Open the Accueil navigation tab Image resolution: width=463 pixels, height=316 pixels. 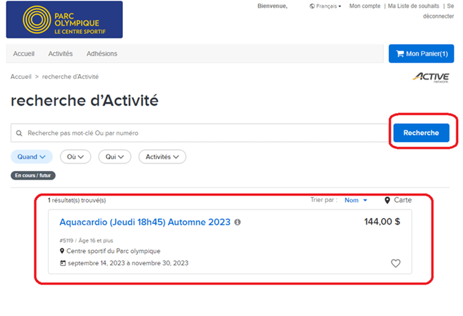pyautogui.click(x=24, y=54)
